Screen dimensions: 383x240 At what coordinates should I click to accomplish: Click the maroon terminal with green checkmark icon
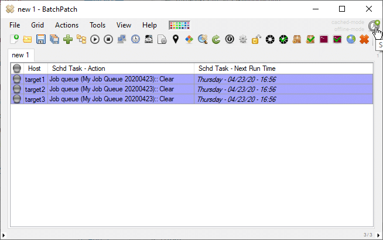[337, 39]
